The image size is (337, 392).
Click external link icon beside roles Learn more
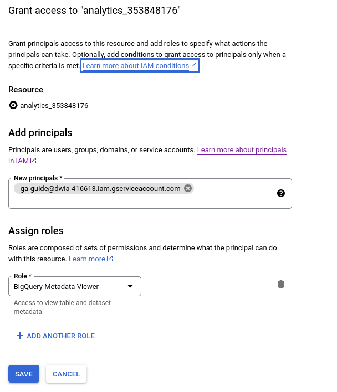(x=110, y=259)
